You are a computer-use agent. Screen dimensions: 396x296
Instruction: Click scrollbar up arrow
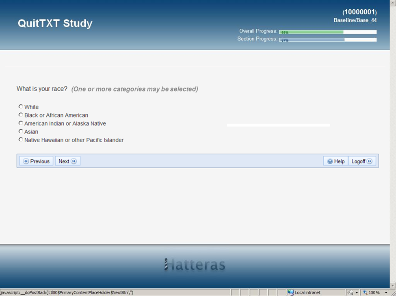tap(393, 2)
